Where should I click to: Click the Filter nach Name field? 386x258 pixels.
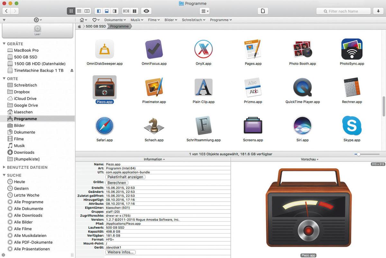point(343,11)
